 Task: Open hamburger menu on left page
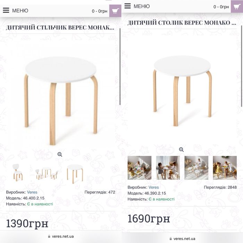[x=6, y=10]
